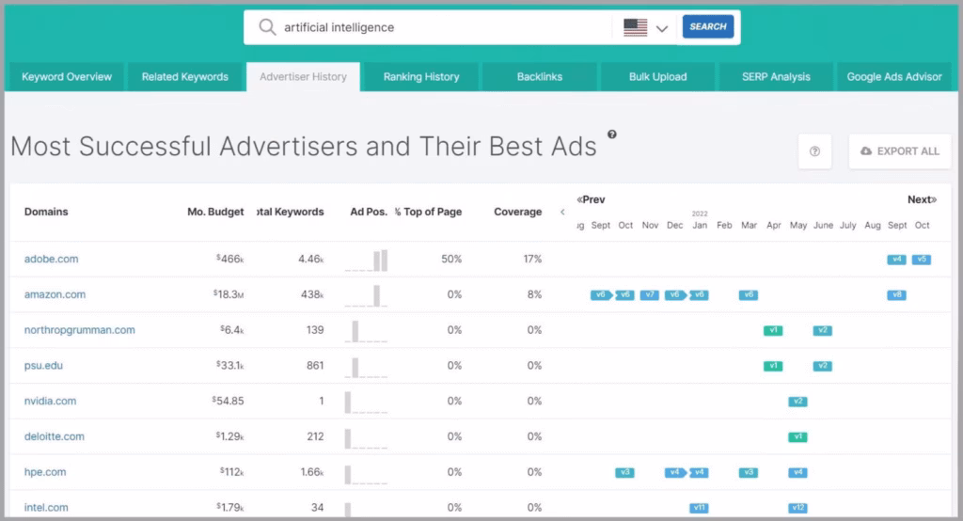
Task: Open the Ranking History tab
Action: 421,77
